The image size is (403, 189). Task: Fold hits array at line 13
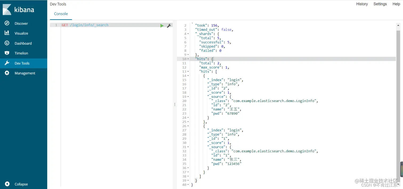188,72
